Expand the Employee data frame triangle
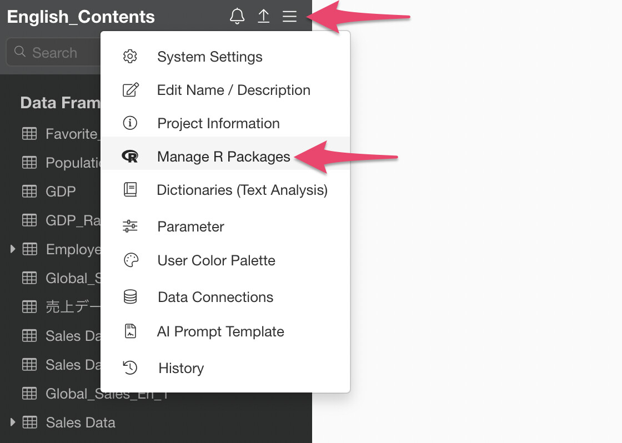The image size is (622, 443). click(x=13, y=249)
